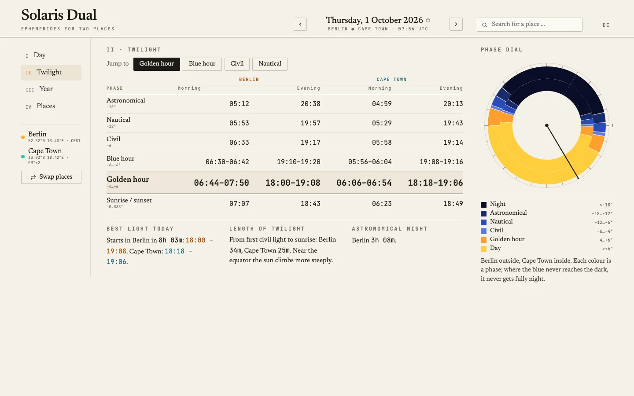
Task: Click the Astronomical row label in the table
Action: tap(125, 100)
